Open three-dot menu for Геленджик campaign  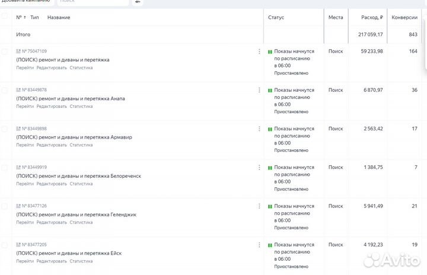click(259, 206)
